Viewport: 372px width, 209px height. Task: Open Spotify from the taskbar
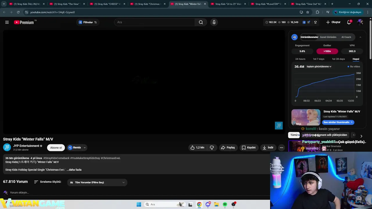(x=225, y=204)
